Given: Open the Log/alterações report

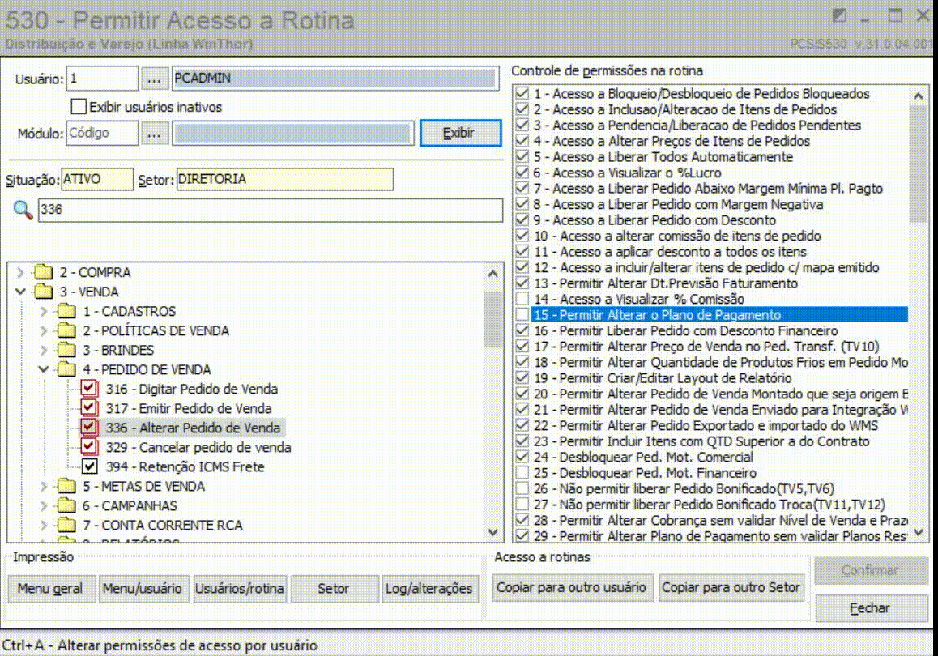Looking at the screenshot, I should pyautogui.click(x=429, y=589).
